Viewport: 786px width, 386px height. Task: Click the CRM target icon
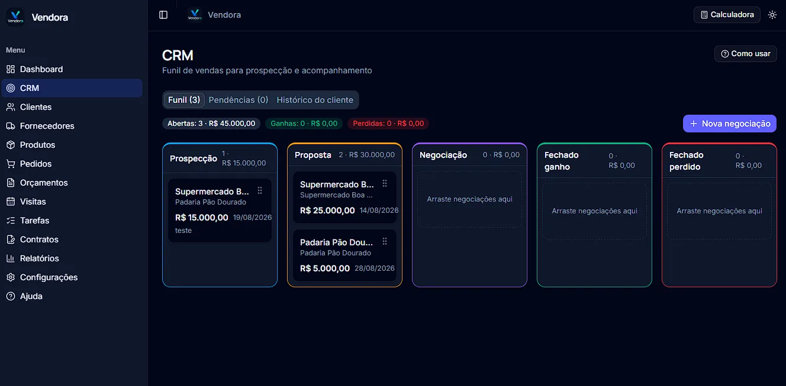(11, 88)
